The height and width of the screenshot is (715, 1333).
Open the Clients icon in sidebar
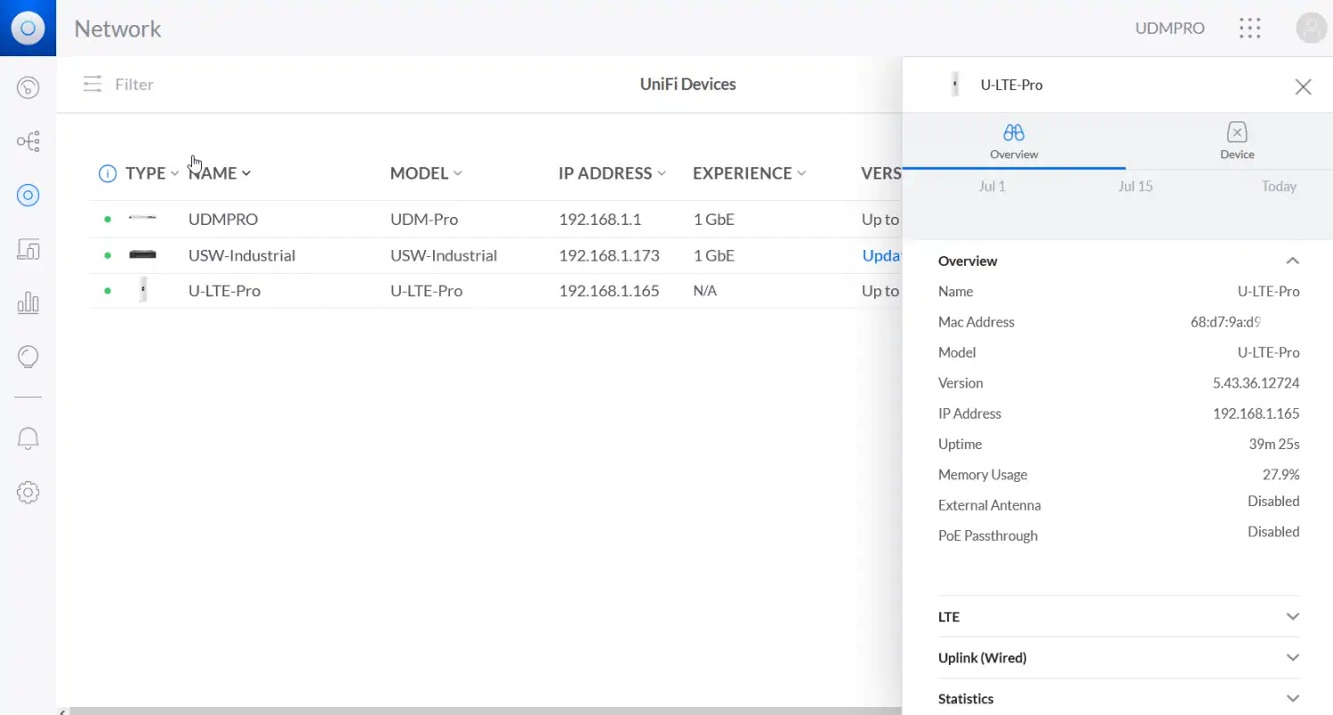click(x=28, y=250)
